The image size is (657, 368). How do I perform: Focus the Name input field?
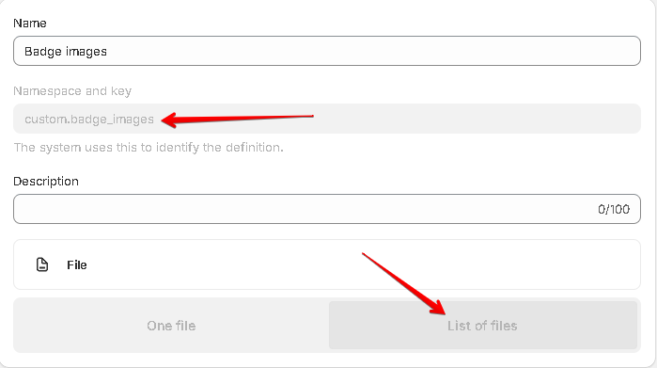click(327, 51)
